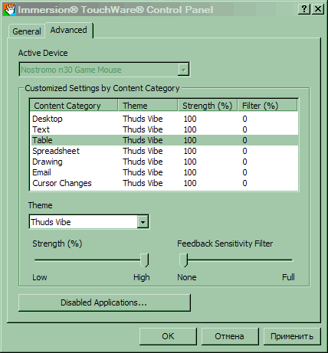This screenshot has height=353, width=328.
Task: Click the High label under Strength slider
Action: click(142, 277)
